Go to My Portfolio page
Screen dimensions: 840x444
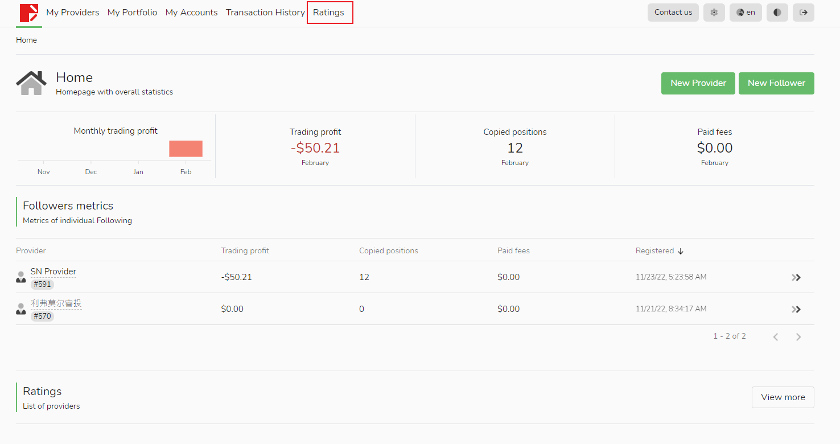[132, 13]
